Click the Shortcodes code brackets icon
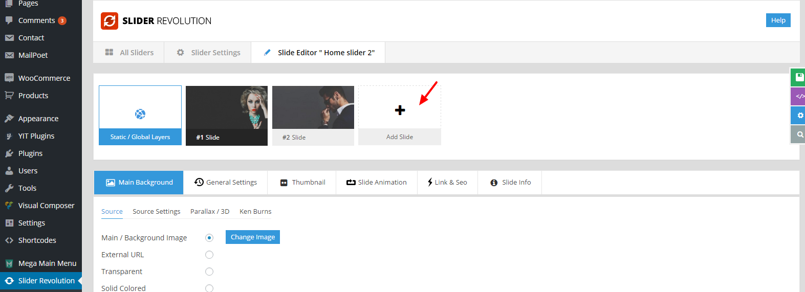Image resolution: width=805 pixels, height=292 pixels. pyautogui.click(x=9, y=240)
